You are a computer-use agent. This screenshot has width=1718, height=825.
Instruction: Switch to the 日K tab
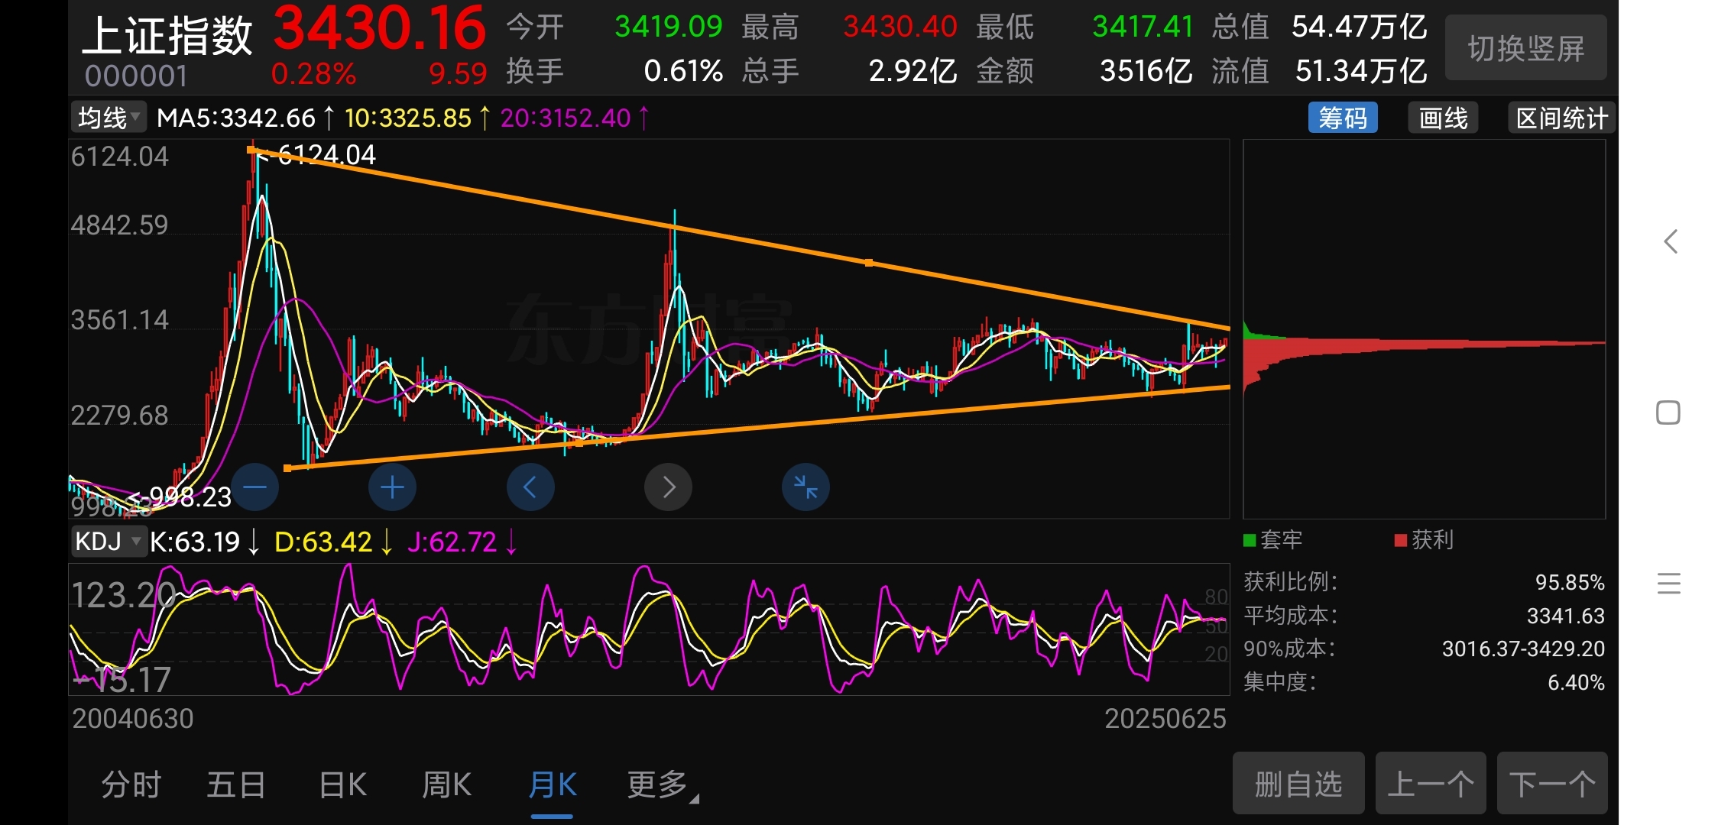coord(342,785)
